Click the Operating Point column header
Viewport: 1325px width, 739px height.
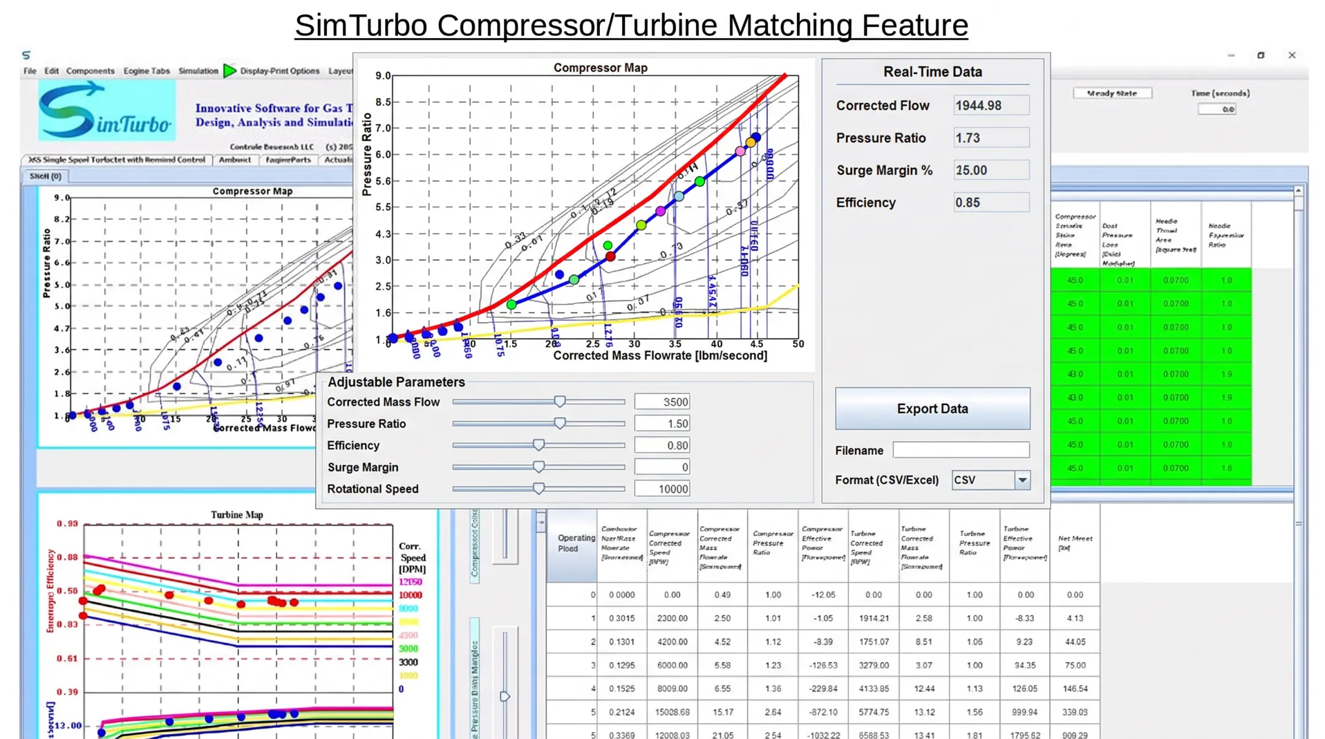tap(572, 544)
